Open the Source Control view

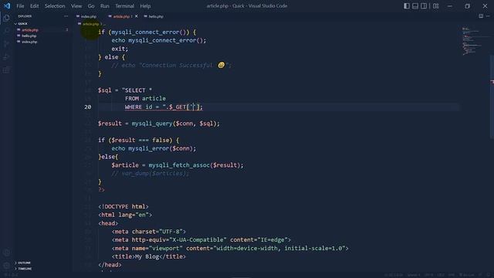tap(6, 44)
